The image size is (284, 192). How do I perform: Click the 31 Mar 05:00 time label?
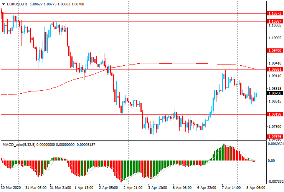pyautogui.click(x=36, y=188)
